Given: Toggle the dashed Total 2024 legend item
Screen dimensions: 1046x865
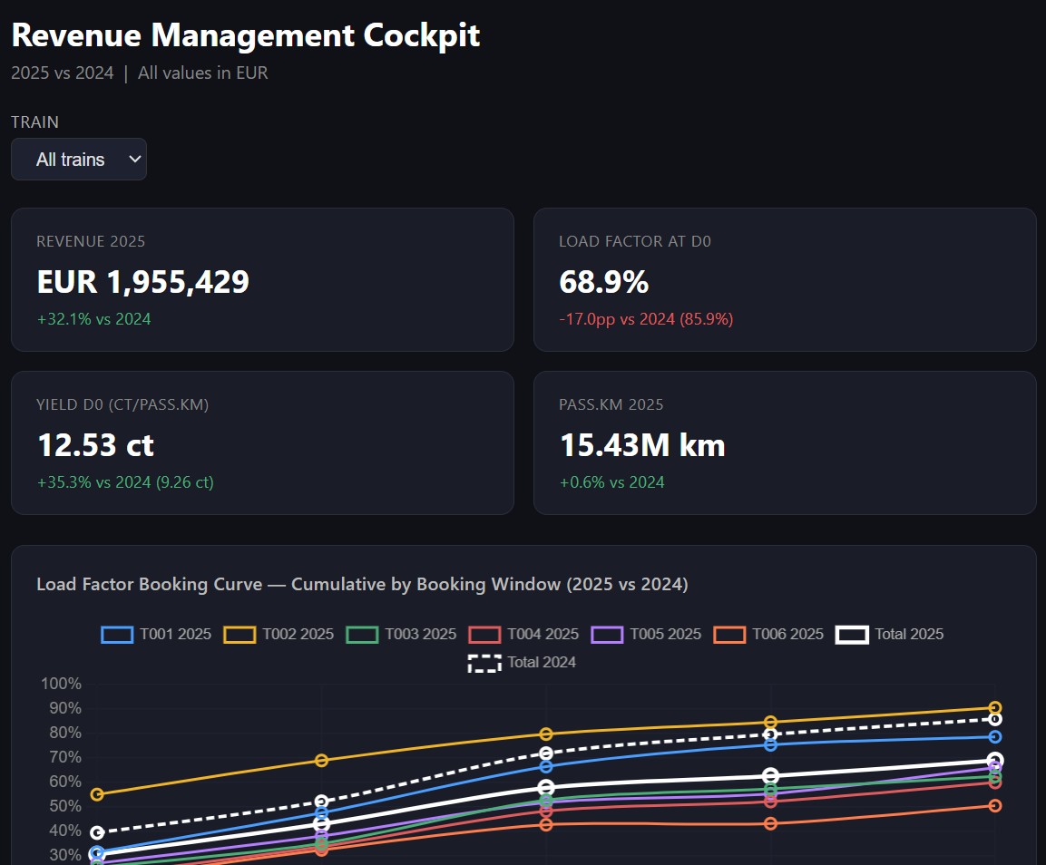Looking at the screenshot, I should click(x=523, y=662).
